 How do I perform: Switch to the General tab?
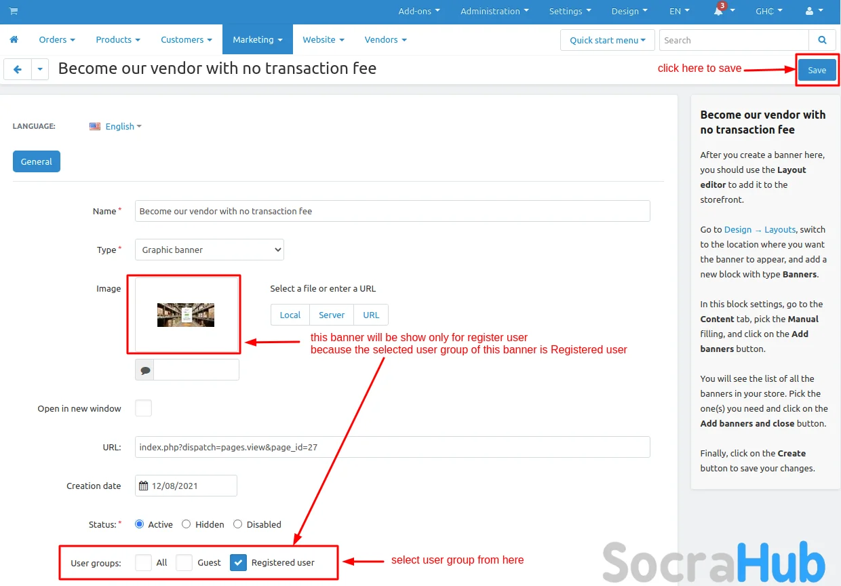coord(37,161)
